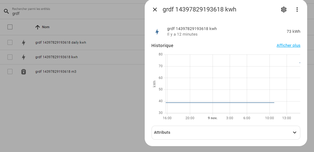
Task: Click the sort arrow next to Nom
Action: click(x=37, y=27)
